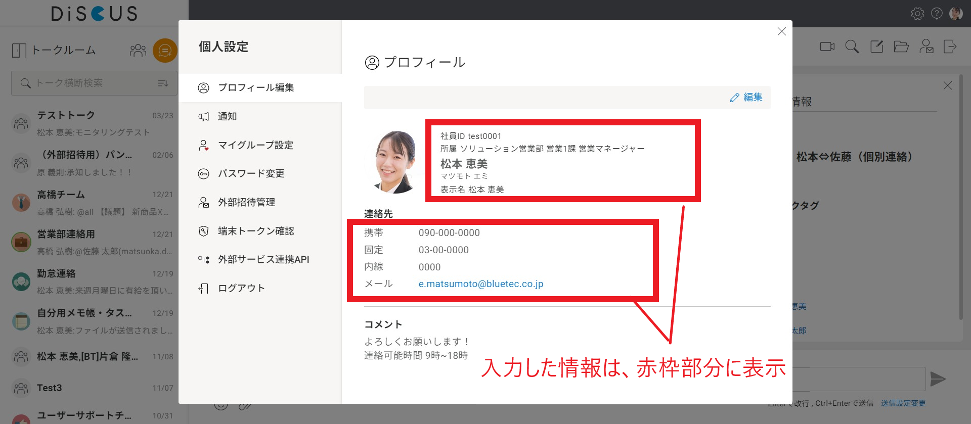Viewport: 971px width, 424px height.
Task: Click the 営業部連絡用 briefcase avatar
Action: (21, 242)
